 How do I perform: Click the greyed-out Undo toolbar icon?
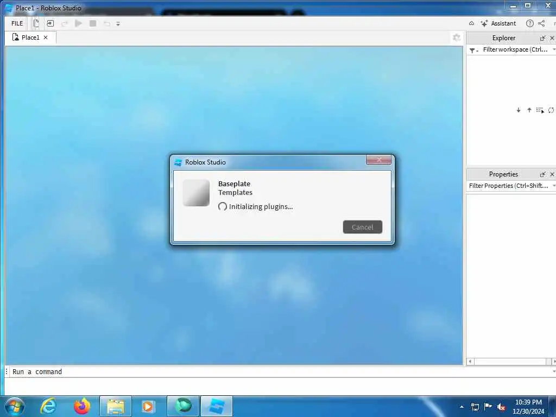(x=107, y=24)
